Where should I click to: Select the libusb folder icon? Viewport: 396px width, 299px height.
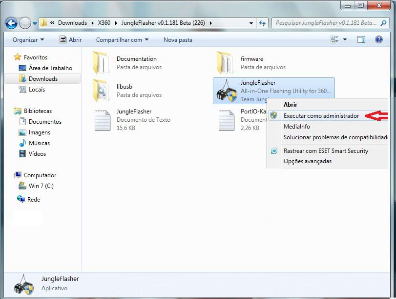tap(100, 91)
